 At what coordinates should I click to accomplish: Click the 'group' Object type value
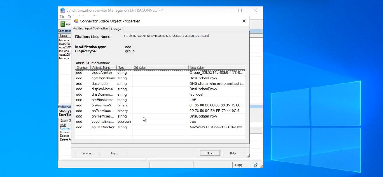[x=130, y=51]
